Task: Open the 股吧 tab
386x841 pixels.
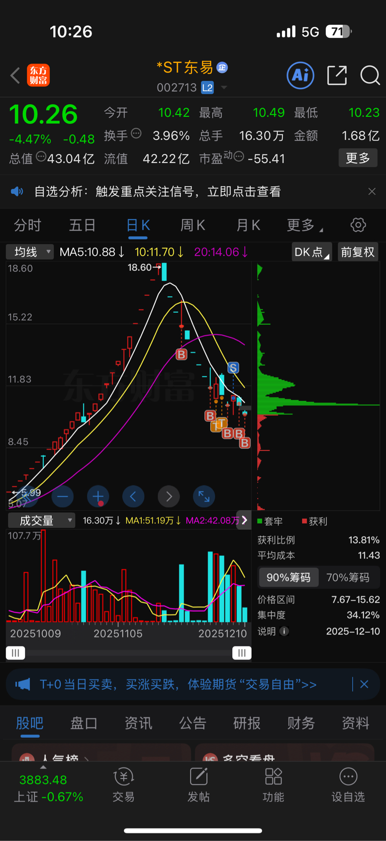Action: coord(30,723)
